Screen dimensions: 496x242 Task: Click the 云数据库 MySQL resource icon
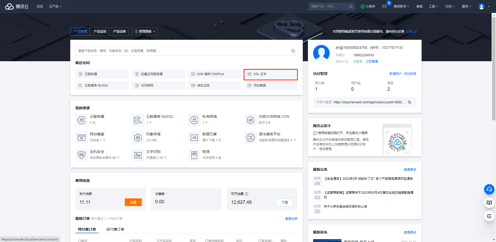click(138, 120)
